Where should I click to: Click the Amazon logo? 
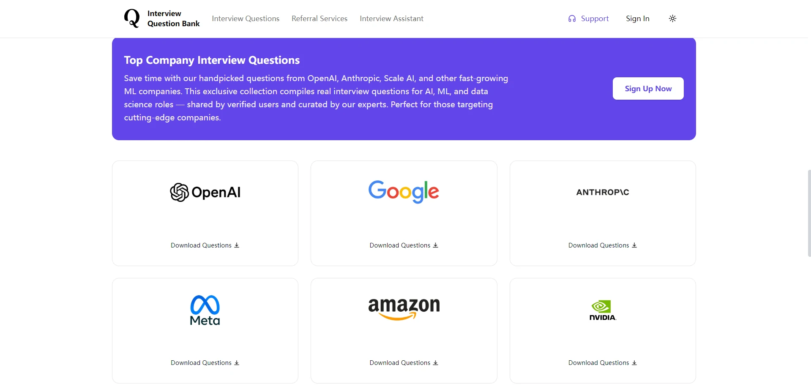[404, 308]
